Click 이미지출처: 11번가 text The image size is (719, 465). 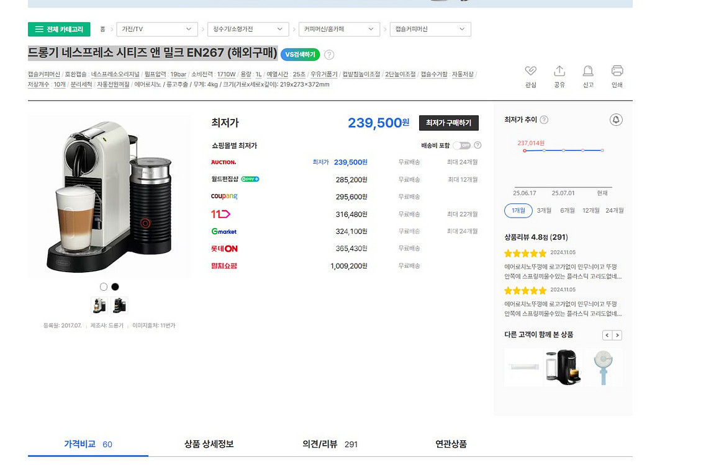pos(153,325)
